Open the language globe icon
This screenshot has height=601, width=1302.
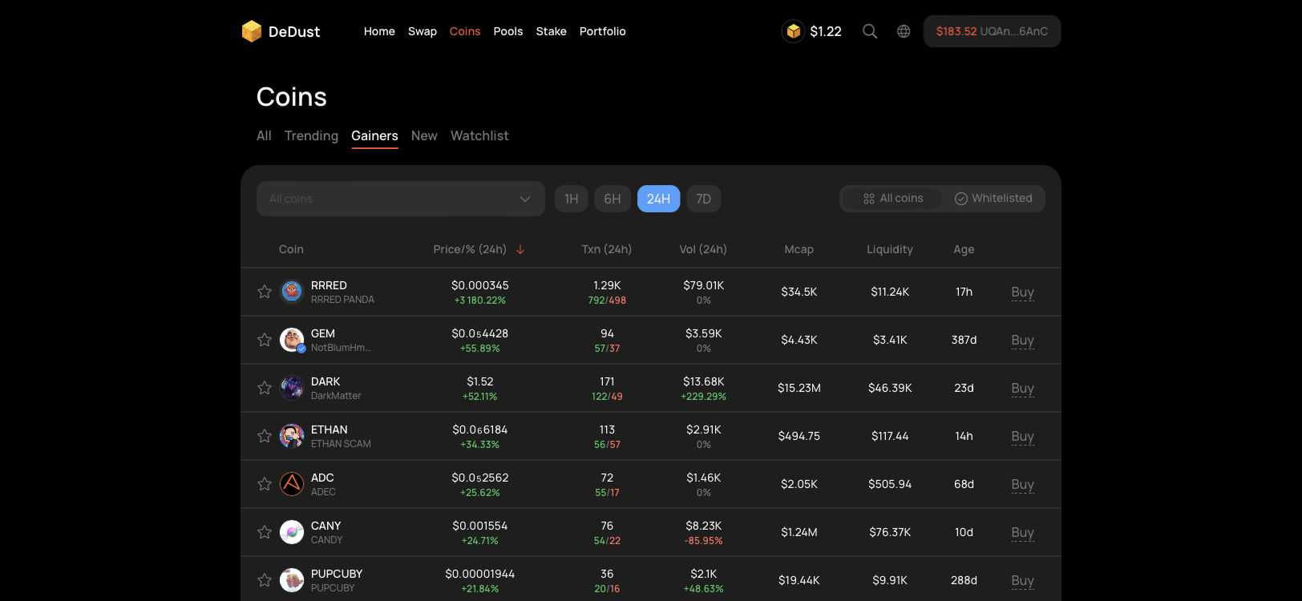click(904, 31)
